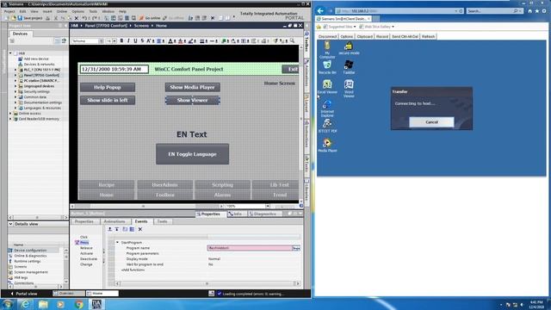Open Excel Viewer on the remote desktop
The image size is (551, 310).
tap(327, 86)
